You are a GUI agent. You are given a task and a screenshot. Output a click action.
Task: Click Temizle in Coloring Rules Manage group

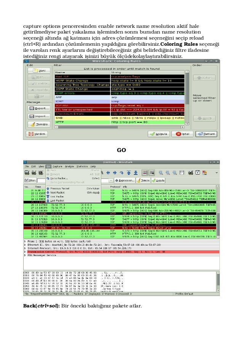39,125
